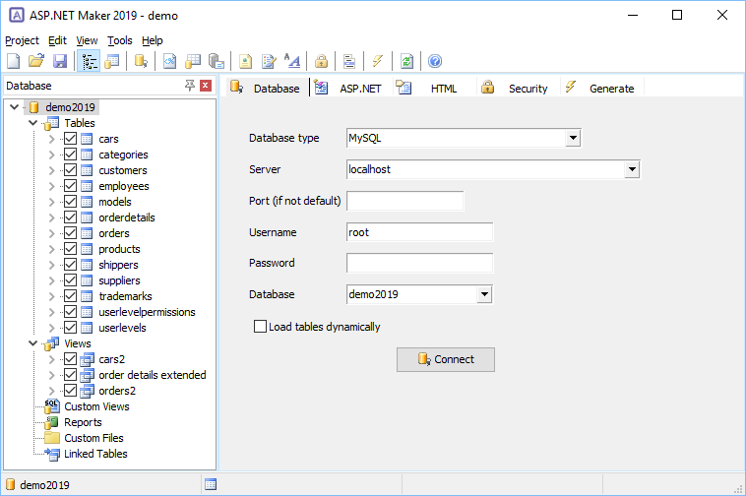The width and height of the screenshot is (746, 496).
Task: Click the lightning bolt toolbar icon
Action: (x=378, y=61)
